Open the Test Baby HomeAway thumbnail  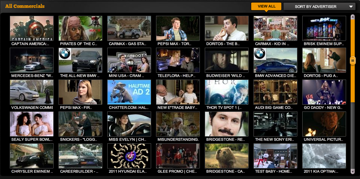275,156
